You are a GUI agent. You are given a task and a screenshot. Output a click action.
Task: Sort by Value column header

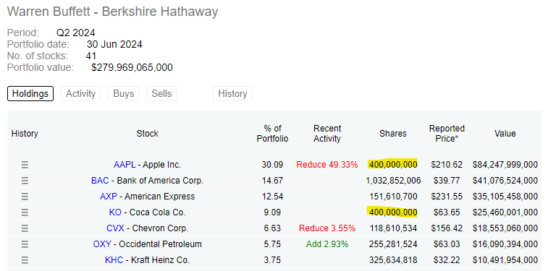505,134
